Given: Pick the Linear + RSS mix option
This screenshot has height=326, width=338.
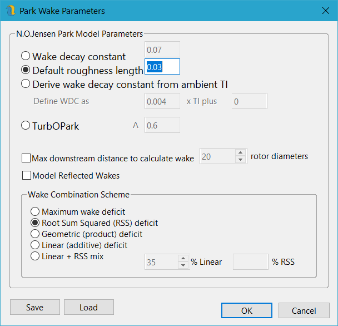Looking at the screenshot, I should coord(35,256).
